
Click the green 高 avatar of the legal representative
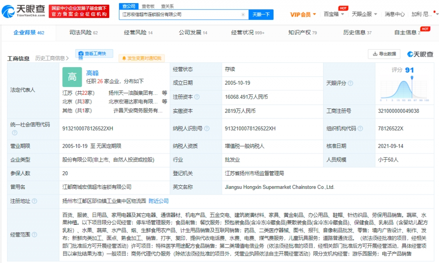pos(72,77)
